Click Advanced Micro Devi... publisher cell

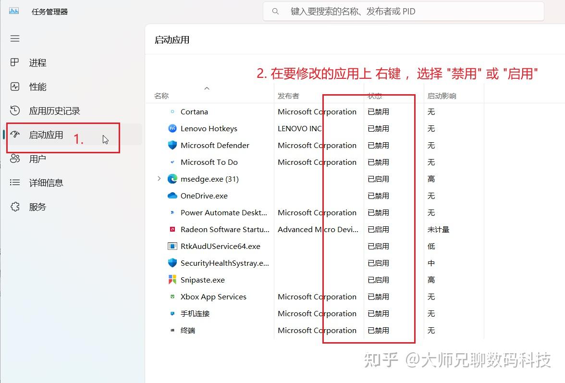point(318,230)
